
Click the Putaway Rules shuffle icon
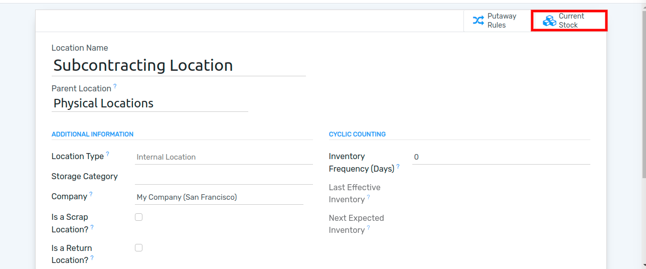(x=478, y=21)
